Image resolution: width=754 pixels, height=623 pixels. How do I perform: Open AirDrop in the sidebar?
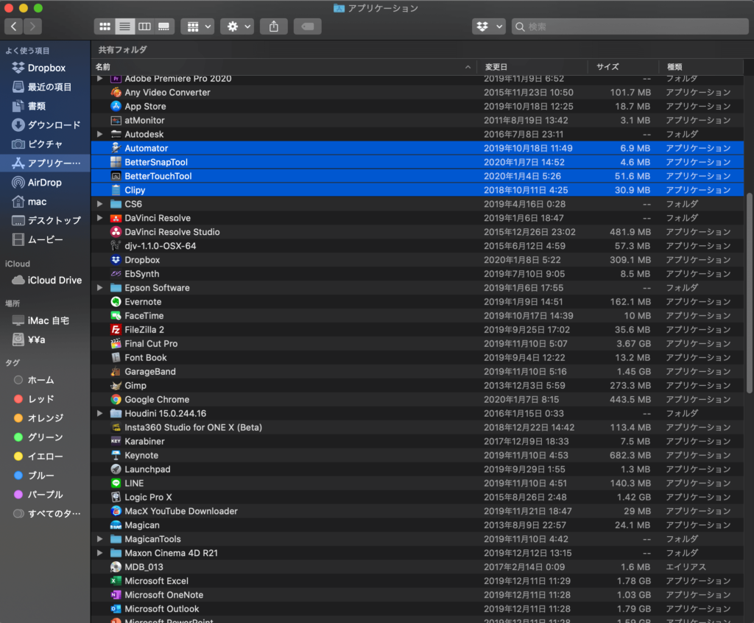[45, 183]
